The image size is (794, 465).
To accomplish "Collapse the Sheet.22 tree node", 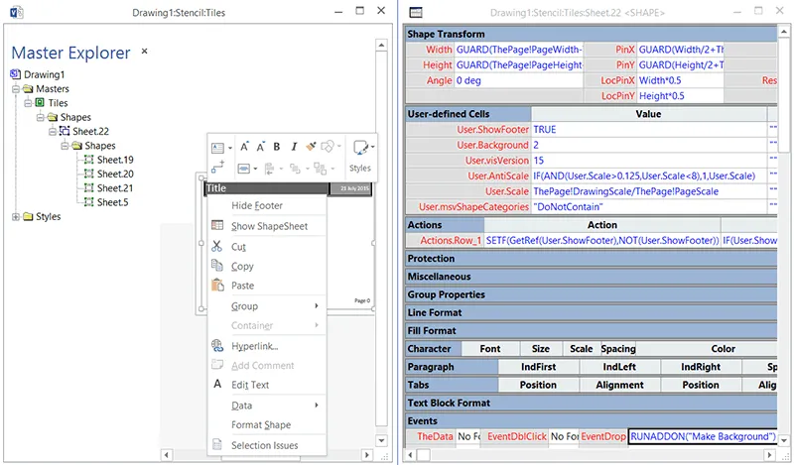I will pyautogui.click(x=53, y=132).
